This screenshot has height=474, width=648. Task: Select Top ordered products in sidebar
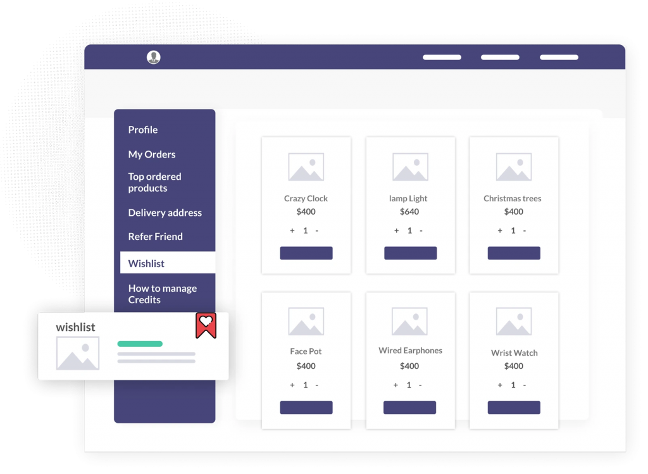[x=155, y=182]
